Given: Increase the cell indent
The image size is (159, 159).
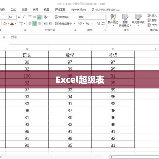Looking at the screenshot, I should click(x=50, y=24).
